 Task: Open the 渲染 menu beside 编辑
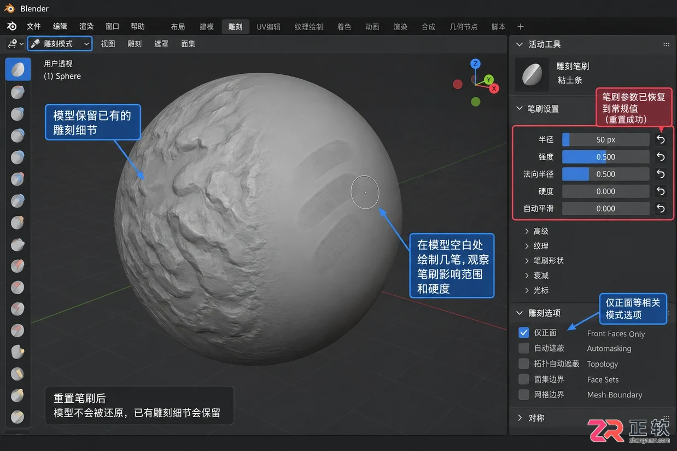[86, 26]
